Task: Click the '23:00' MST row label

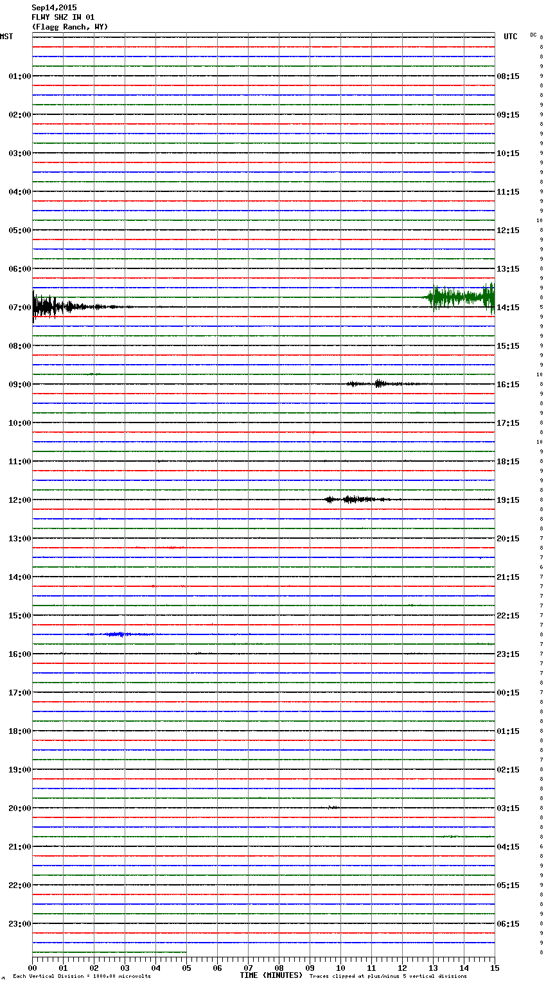Action: tap(20, 924)
